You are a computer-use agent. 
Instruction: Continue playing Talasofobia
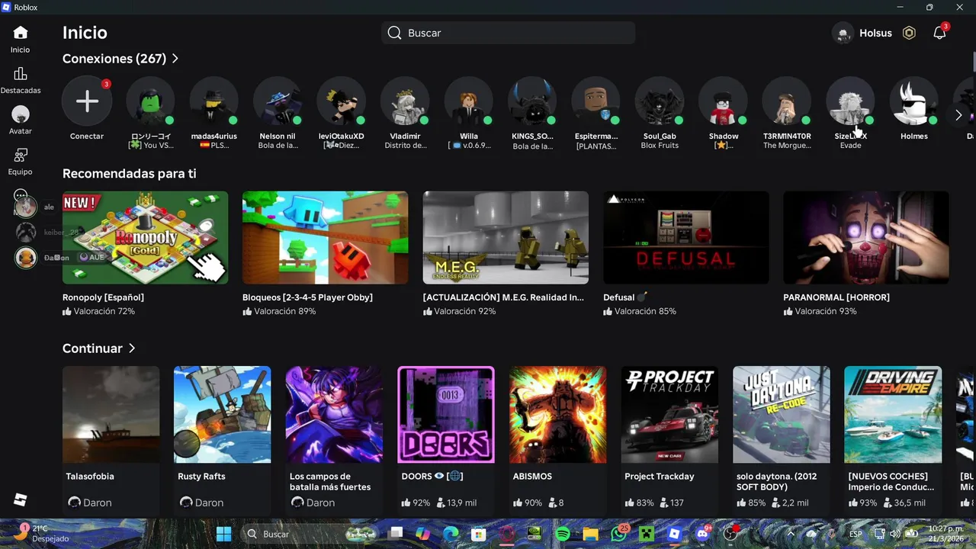point(111,415)
